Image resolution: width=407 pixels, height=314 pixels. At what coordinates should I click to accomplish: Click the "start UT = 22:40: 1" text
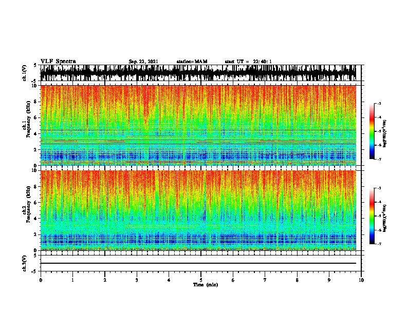pyautogui.click(x=248, y=62)
